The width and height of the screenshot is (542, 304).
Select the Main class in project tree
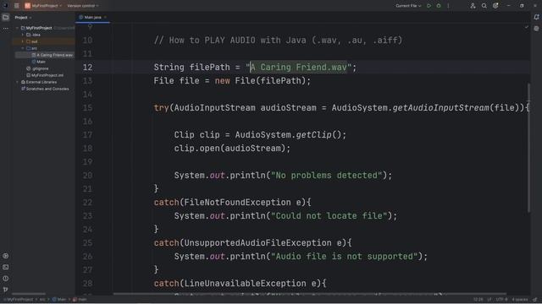[39, 62]
